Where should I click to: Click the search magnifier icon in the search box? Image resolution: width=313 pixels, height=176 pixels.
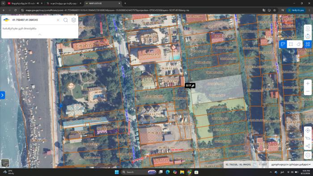coord(65,20)
